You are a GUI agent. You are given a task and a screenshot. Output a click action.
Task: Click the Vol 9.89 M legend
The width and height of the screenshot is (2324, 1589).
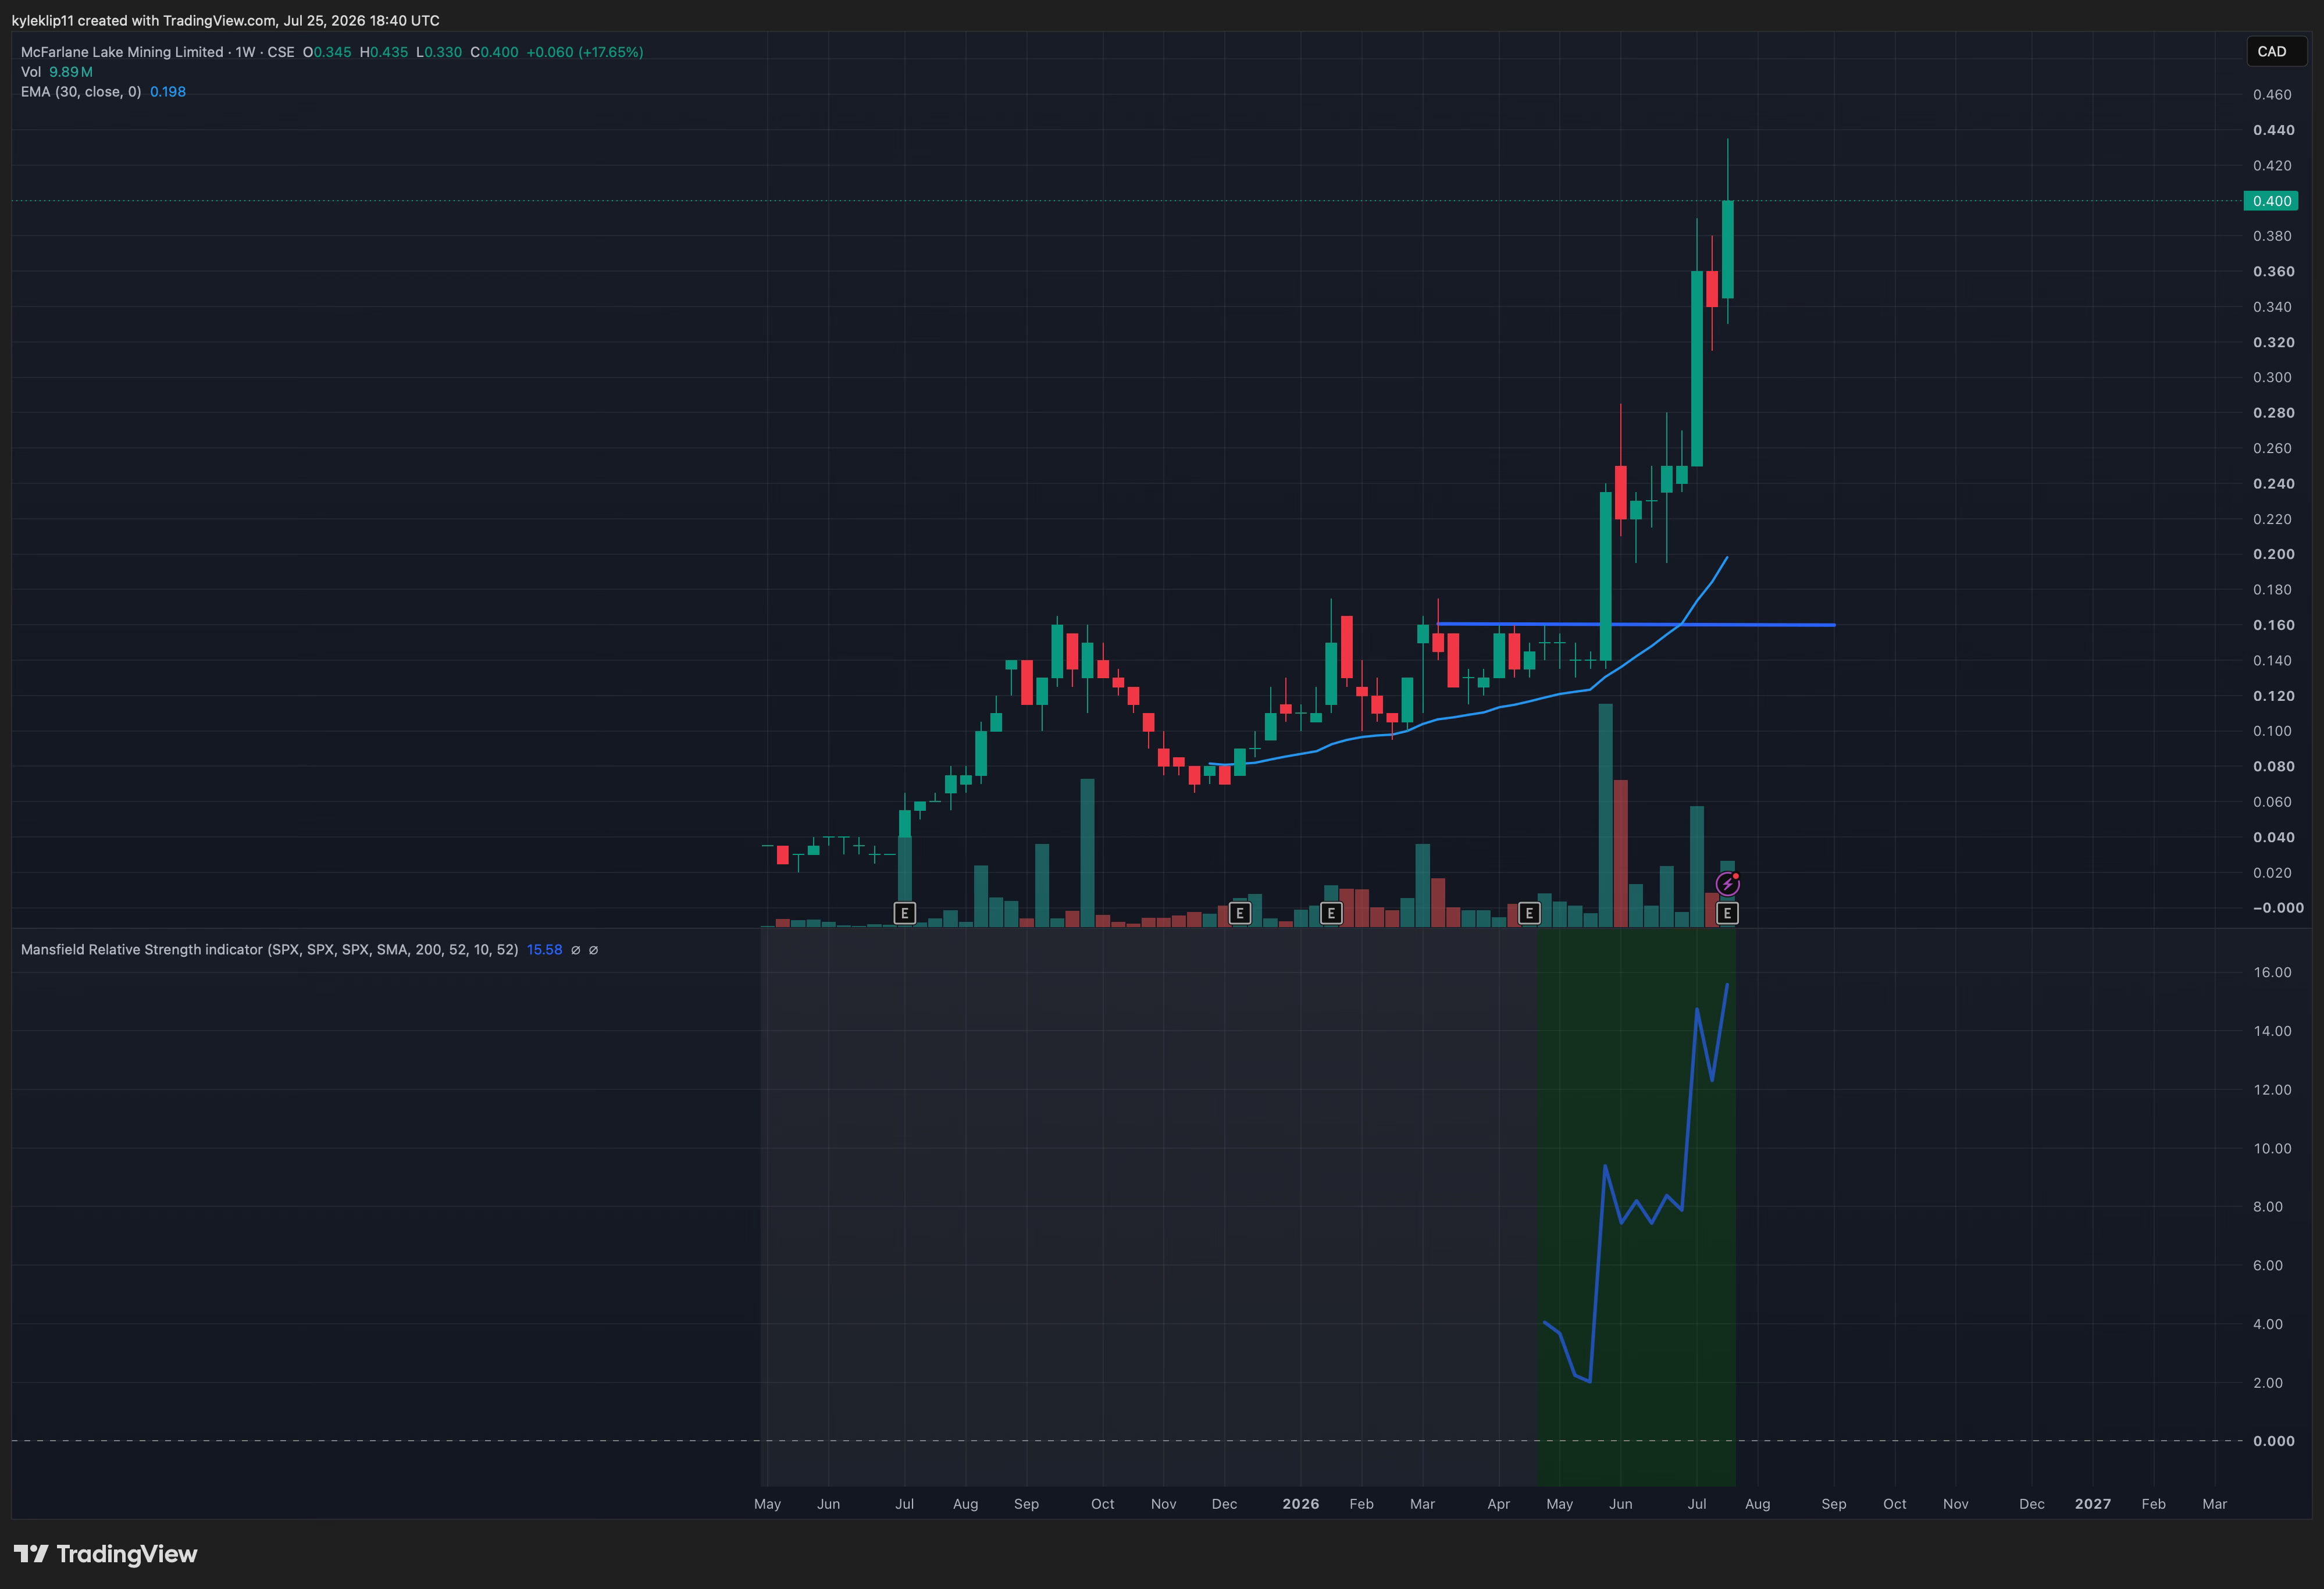(x=57, y=72)
